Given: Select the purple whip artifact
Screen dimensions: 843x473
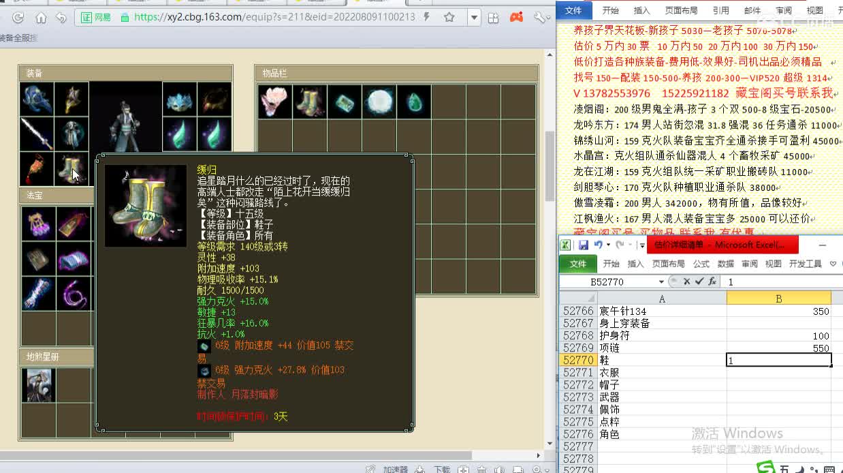Looking at the screenshot, I should pyautogui.click(x=73, y=293).
